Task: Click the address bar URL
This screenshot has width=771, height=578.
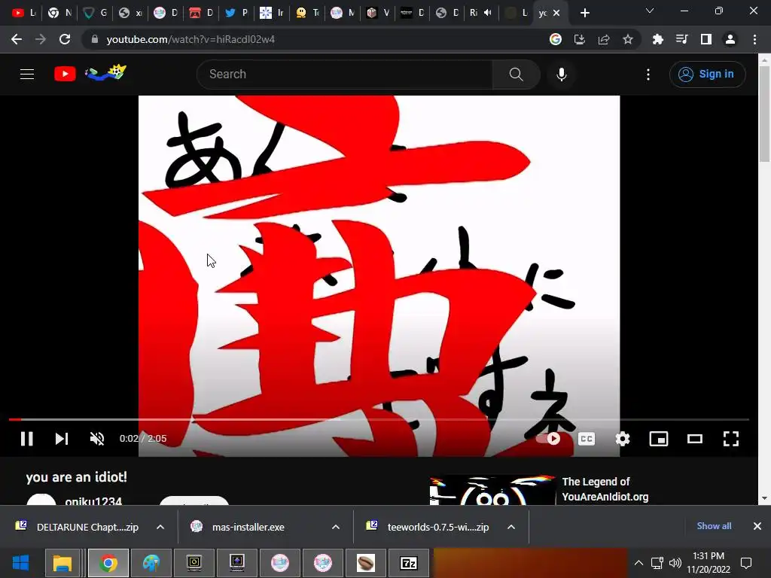Action: (190, 39)
